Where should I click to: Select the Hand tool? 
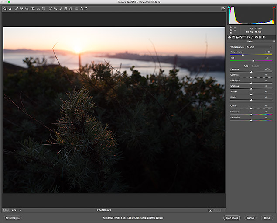(x=10, y=8)
